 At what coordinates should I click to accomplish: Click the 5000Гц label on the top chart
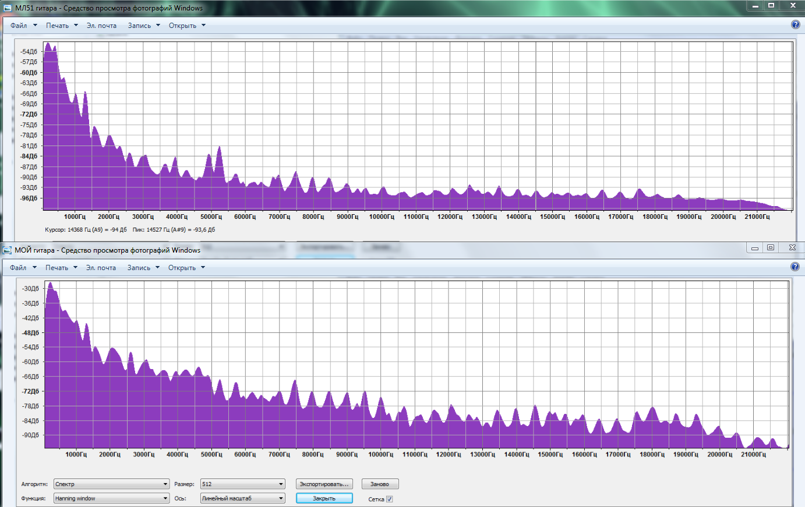tap(211, 217)
